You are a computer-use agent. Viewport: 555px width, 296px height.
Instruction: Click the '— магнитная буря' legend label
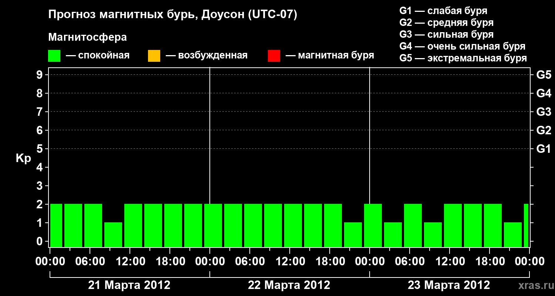[330, 55]
